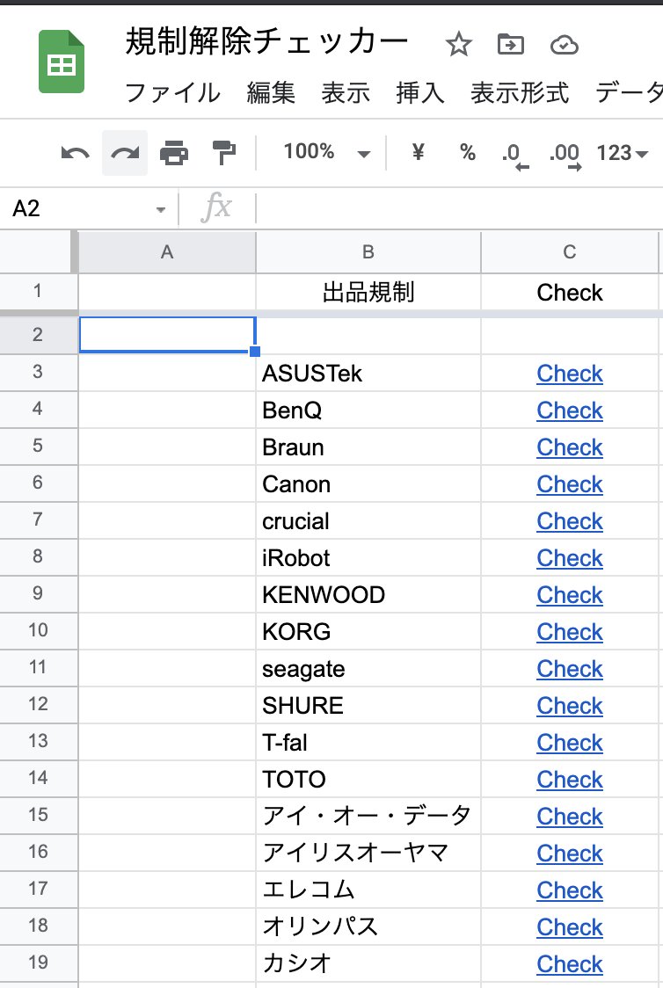Select cell containing Canon
This screenshot has width=663, height=988.
[368, 484]
